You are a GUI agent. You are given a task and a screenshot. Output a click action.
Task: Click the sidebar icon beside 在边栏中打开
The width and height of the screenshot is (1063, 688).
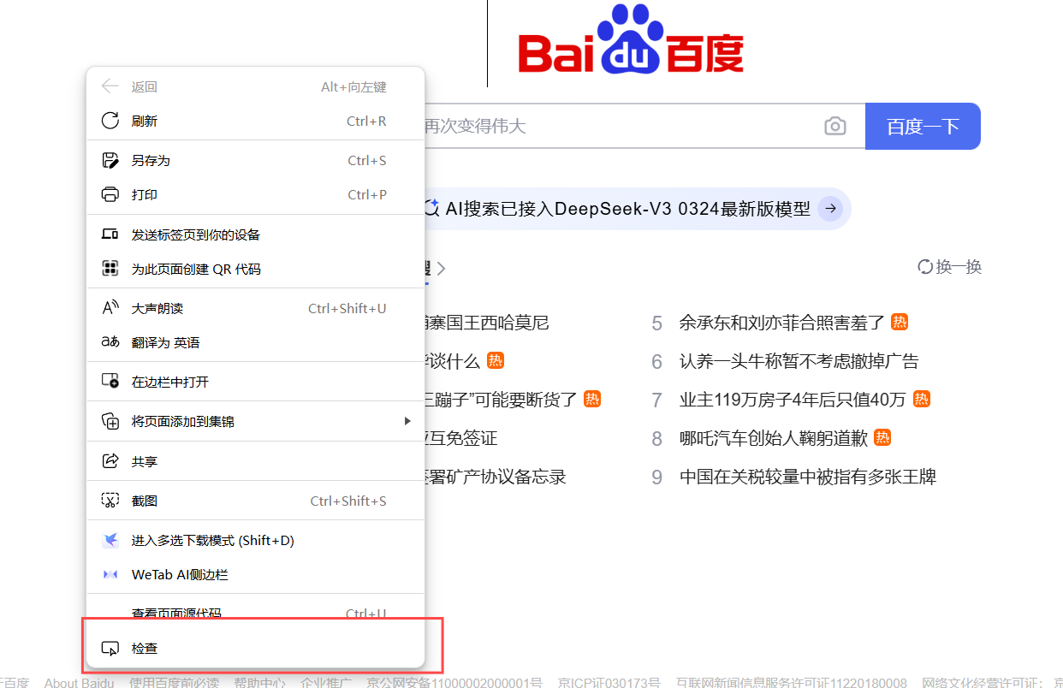coord(110,382)
